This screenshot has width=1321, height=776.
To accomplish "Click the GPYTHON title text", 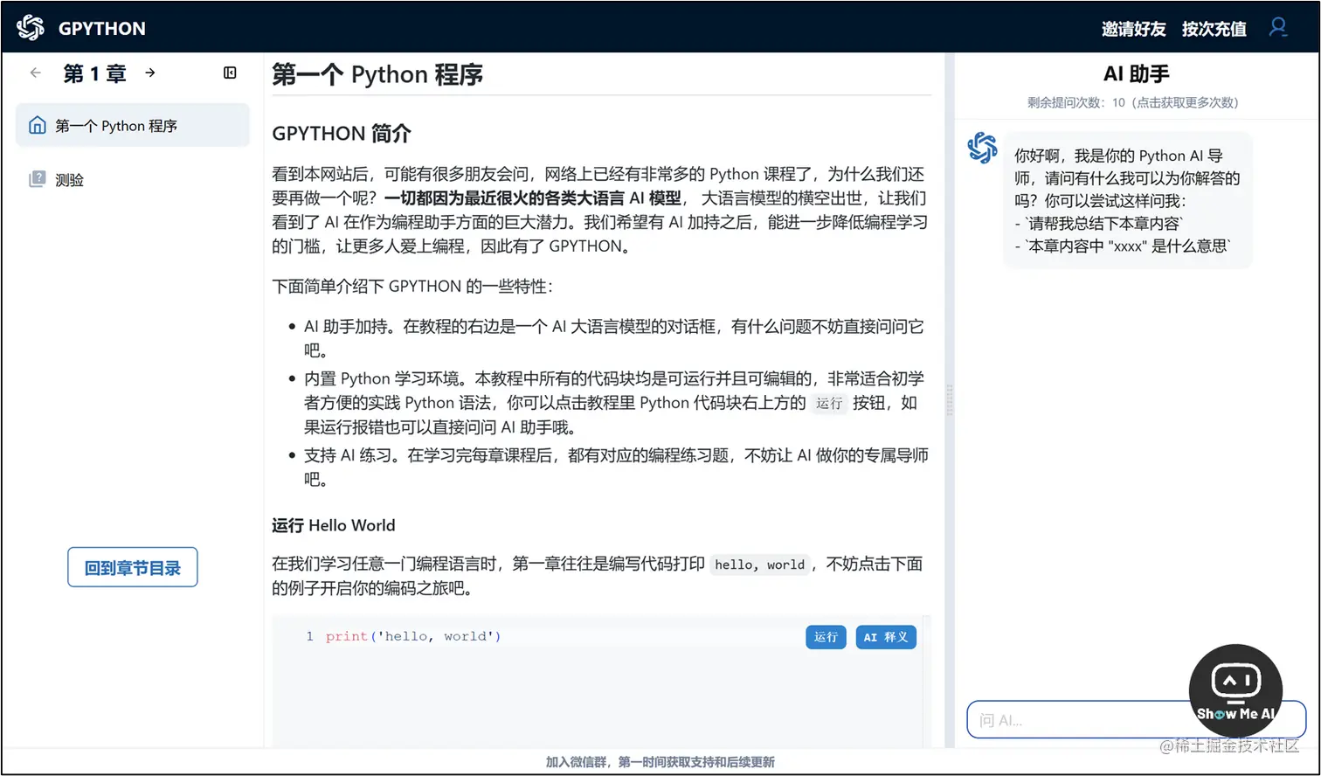I will (102, 29).
